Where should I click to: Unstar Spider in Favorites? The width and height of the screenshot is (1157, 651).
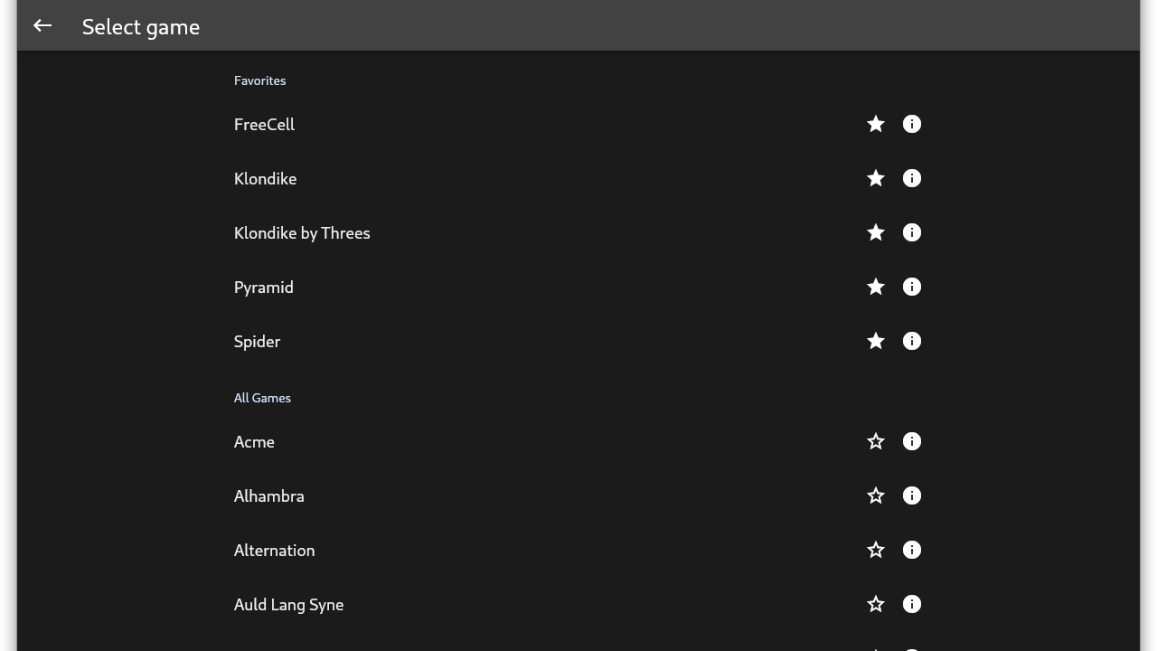875,341
